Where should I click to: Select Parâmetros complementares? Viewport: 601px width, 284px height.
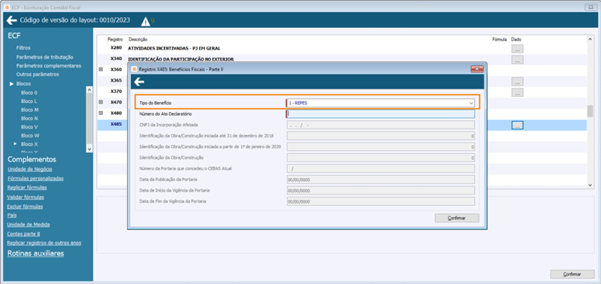pyautogui.click(x=48, y=65)
